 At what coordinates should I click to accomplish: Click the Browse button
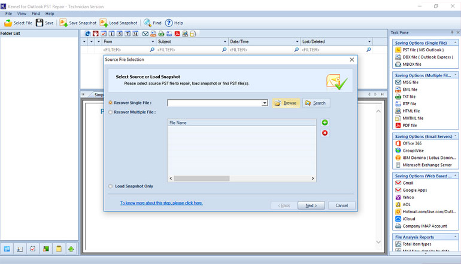[286, 103]
